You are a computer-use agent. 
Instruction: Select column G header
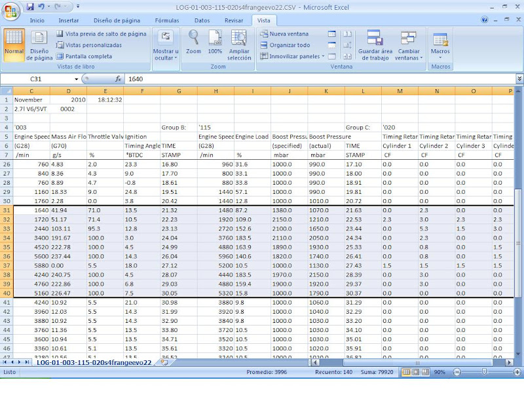[x=179, y=91]
